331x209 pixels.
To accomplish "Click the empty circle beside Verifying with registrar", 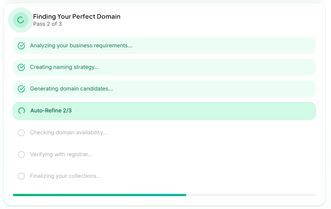I will tap(21, 155).
